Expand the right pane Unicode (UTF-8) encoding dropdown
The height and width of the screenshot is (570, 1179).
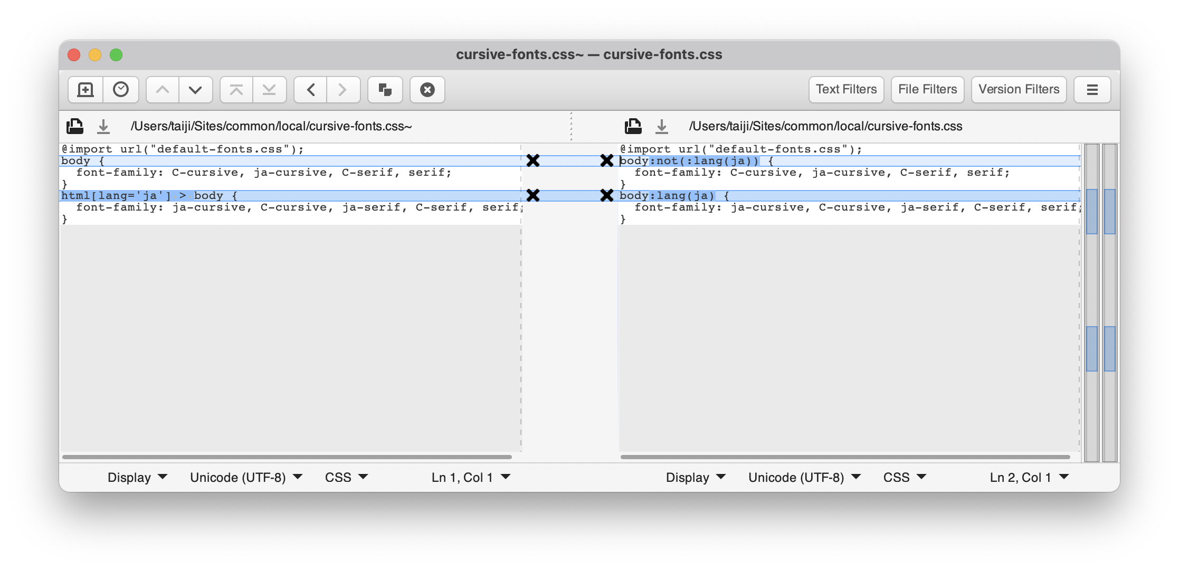pos(804,478)
